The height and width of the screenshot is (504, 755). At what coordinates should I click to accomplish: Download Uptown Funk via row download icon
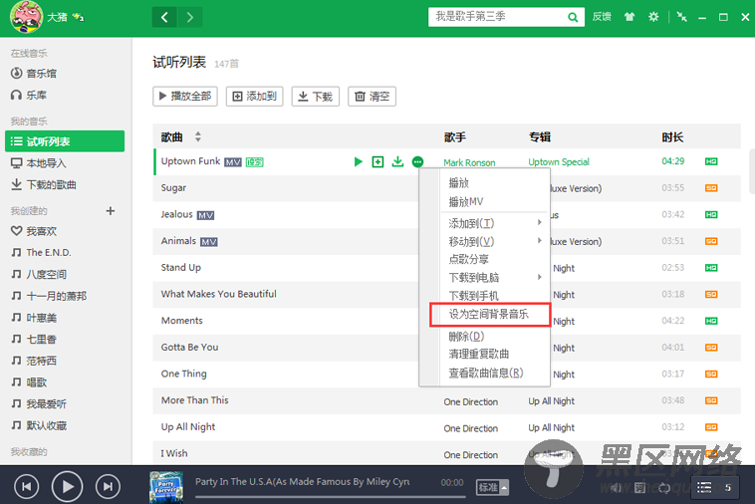tap(397, 161)
